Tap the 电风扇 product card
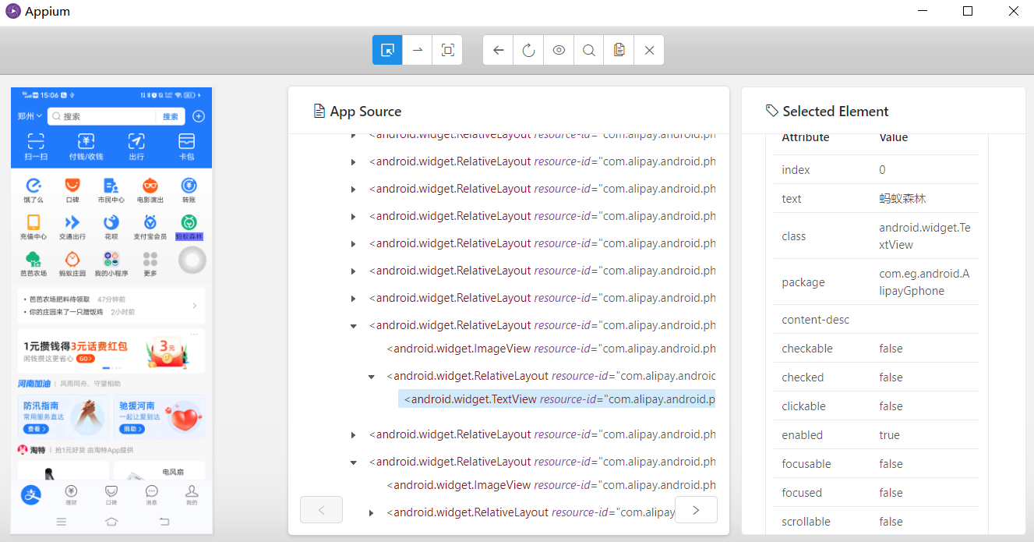Viewport: 1034px width, 542px height. [160, 470]
